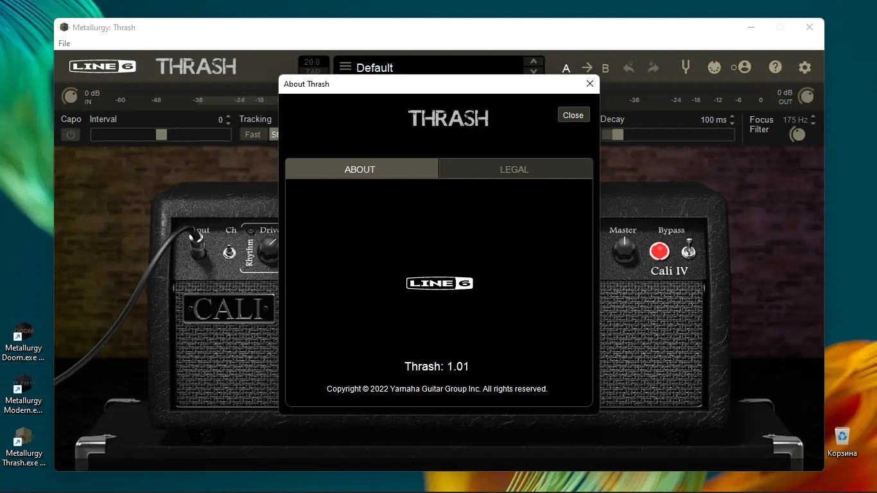Image resolution: width=877 pixels, height=493 pixels.
Task: Click the "0 dB" OUT level readout
Action: pyautogui.click(x=785, y=92)
